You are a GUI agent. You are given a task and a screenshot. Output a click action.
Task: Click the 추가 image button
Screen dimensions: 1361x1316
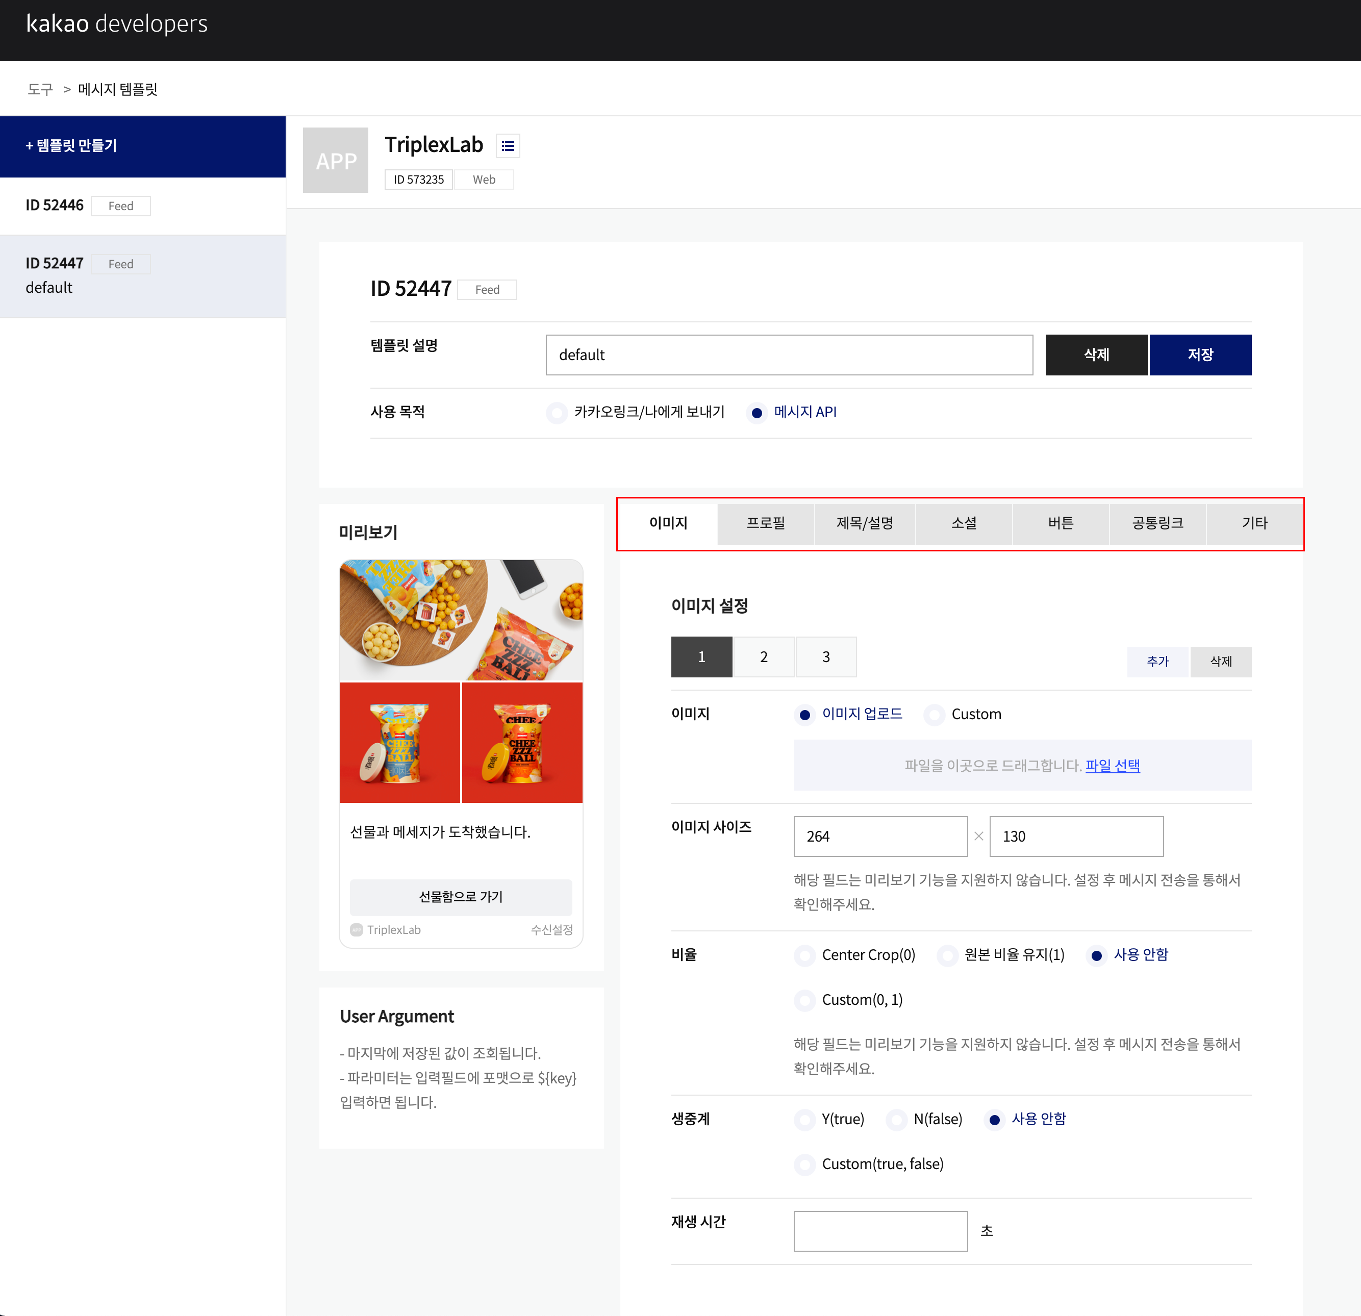(x=1157, y=661)
